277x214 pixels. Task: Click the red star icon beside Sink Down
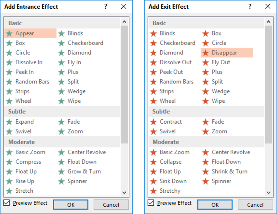(153, 181)
